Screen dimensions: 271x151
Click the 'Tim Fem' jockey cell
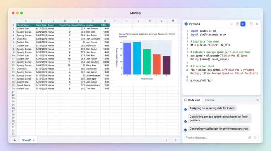[x=93, y=88]
